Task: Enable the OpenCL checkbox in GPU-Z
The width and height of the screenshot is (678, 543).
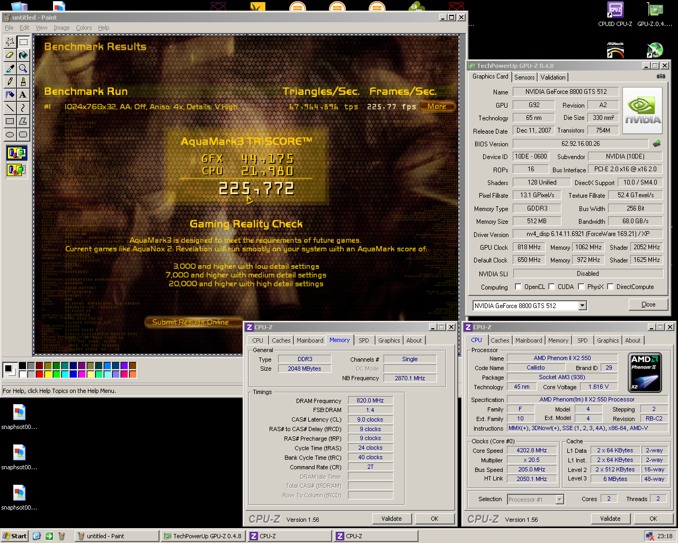Action: 519,287
